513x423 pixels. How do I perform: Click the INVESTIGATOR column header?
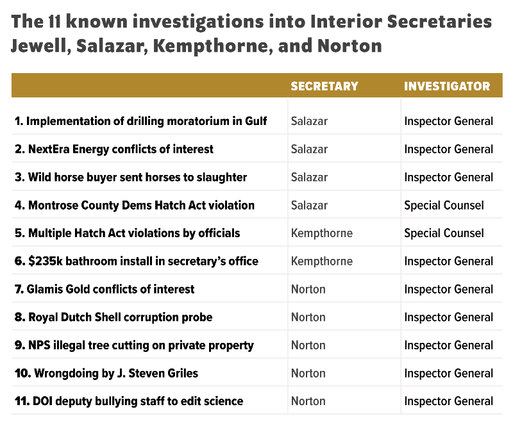tap(447, 87)
